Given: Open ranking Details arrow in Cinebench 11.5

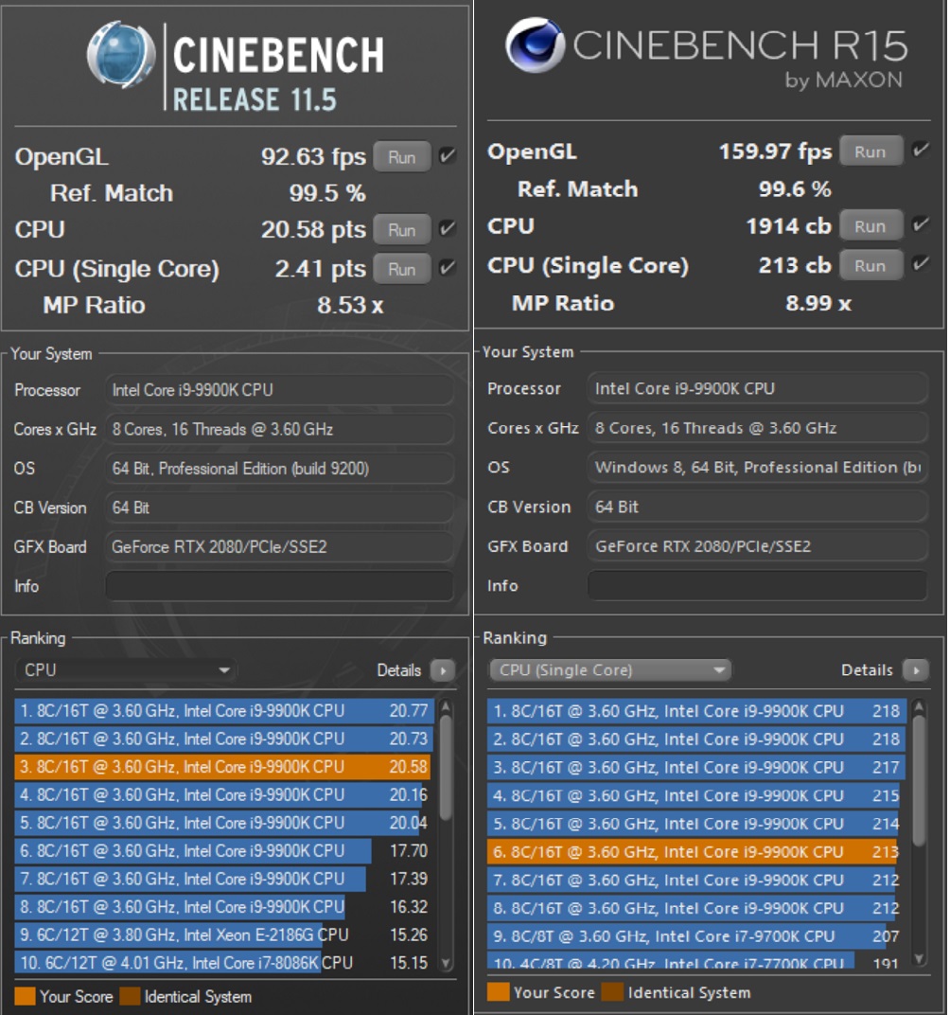Looking at the screenshot, I should point(442,670).
